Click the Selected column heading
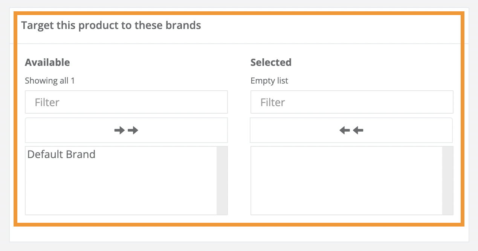478x251 pixels. coord(271,62)
